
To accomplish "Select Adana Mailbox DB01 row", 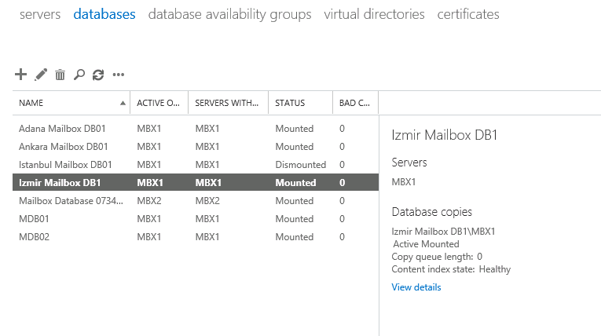I will click(196, 128).
